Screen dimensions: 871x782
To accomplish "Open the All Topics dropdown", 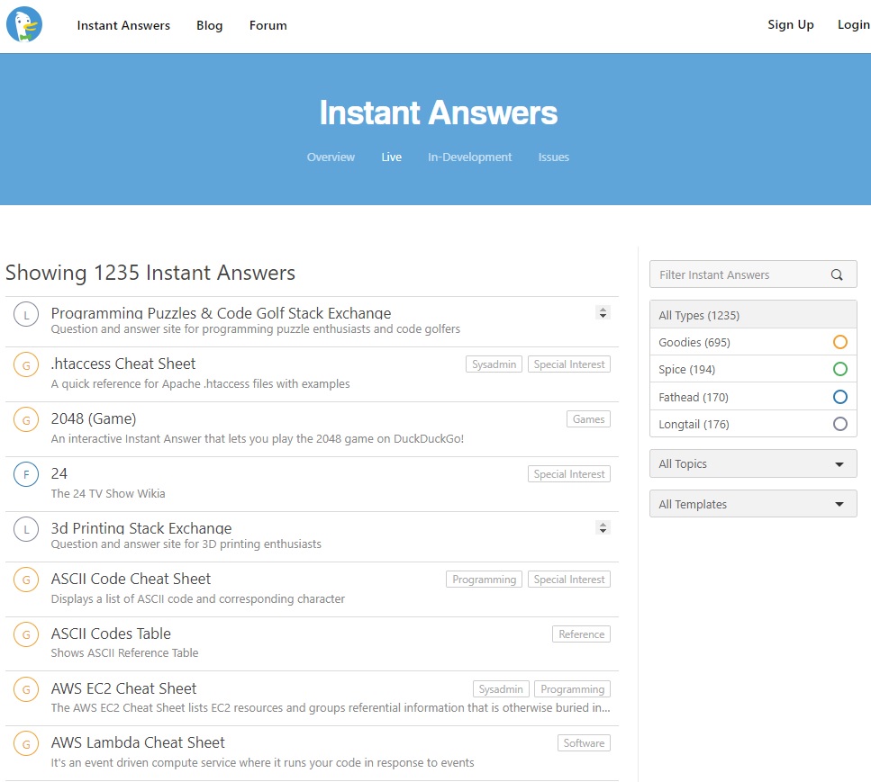I will pos(752,464).
